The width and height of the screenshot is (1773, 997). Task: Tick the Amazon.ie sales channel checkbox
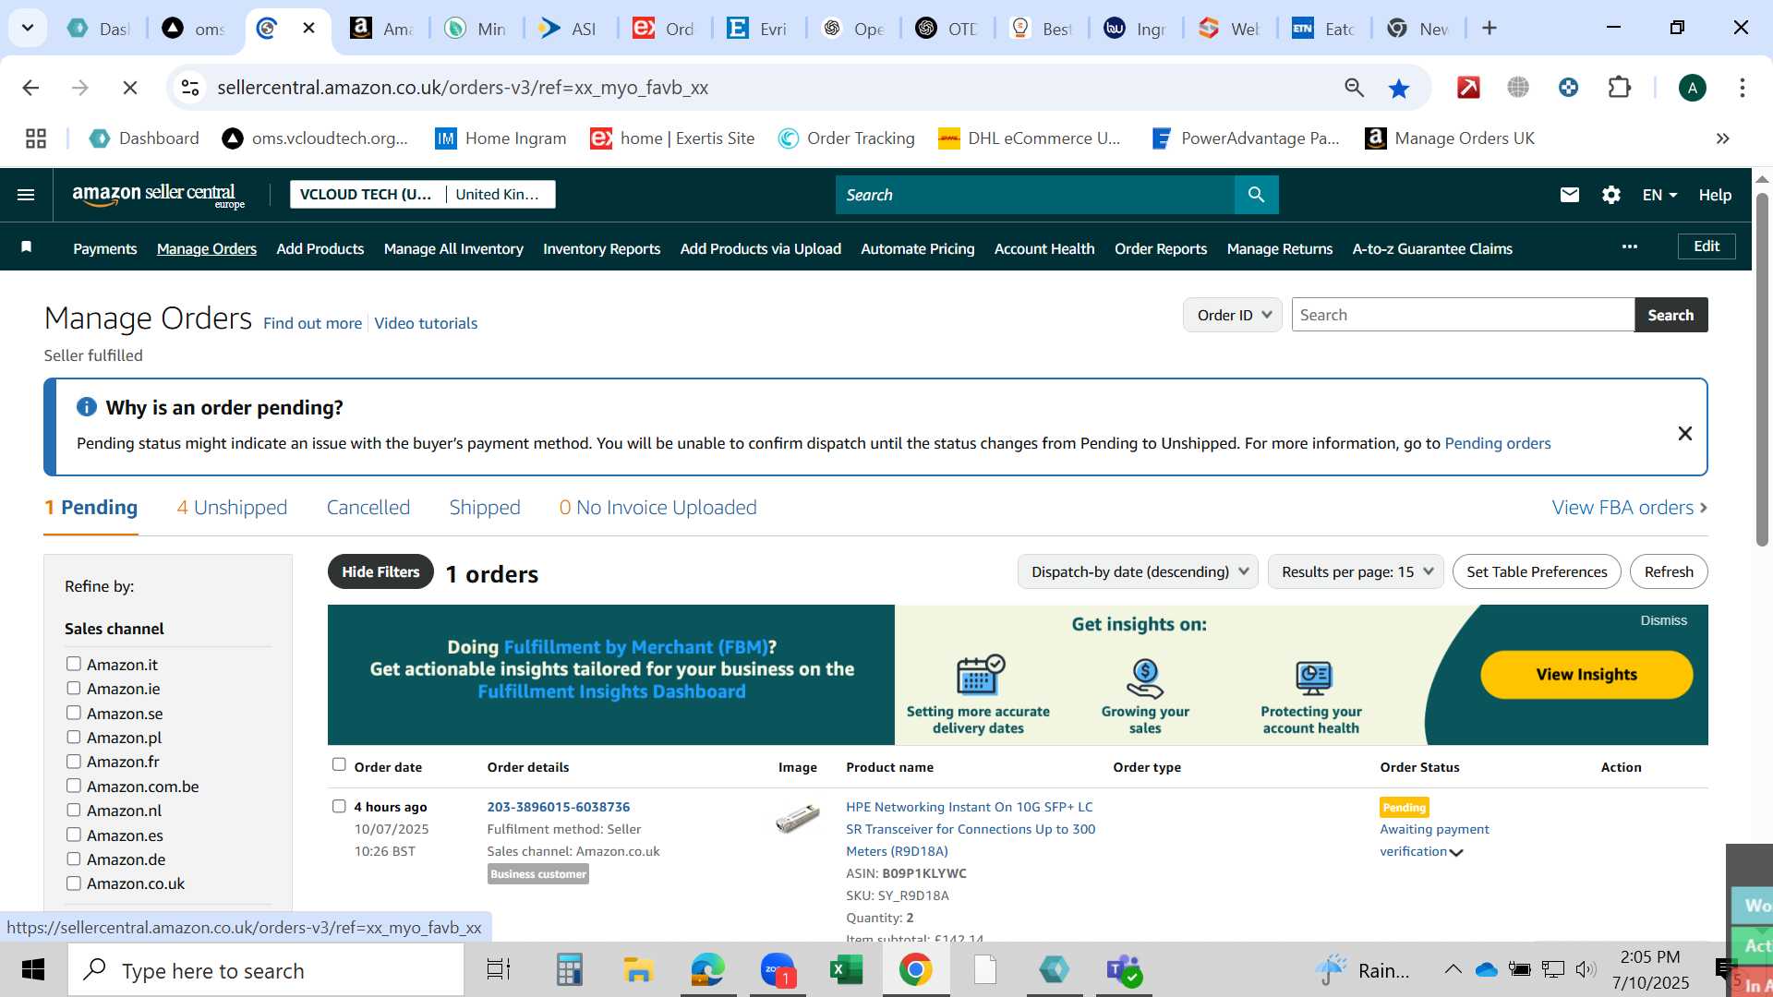click(x=74, y=688)
